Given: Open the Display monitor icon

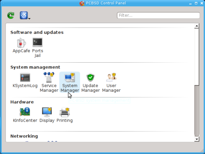Looking at the screenshot, I should [47, 112].
